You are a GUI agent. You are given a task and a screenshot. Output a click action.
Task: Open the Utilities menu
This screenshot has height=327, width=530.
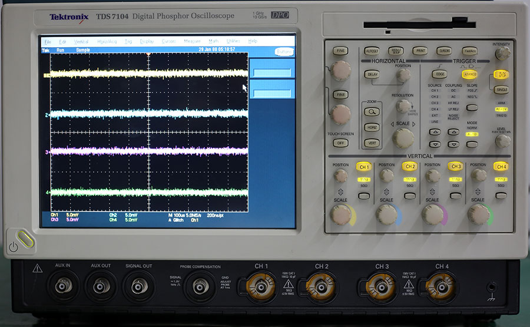coord(233,41)
